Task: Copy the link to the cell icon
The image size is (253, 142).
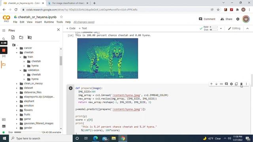Action: [221, 84]
